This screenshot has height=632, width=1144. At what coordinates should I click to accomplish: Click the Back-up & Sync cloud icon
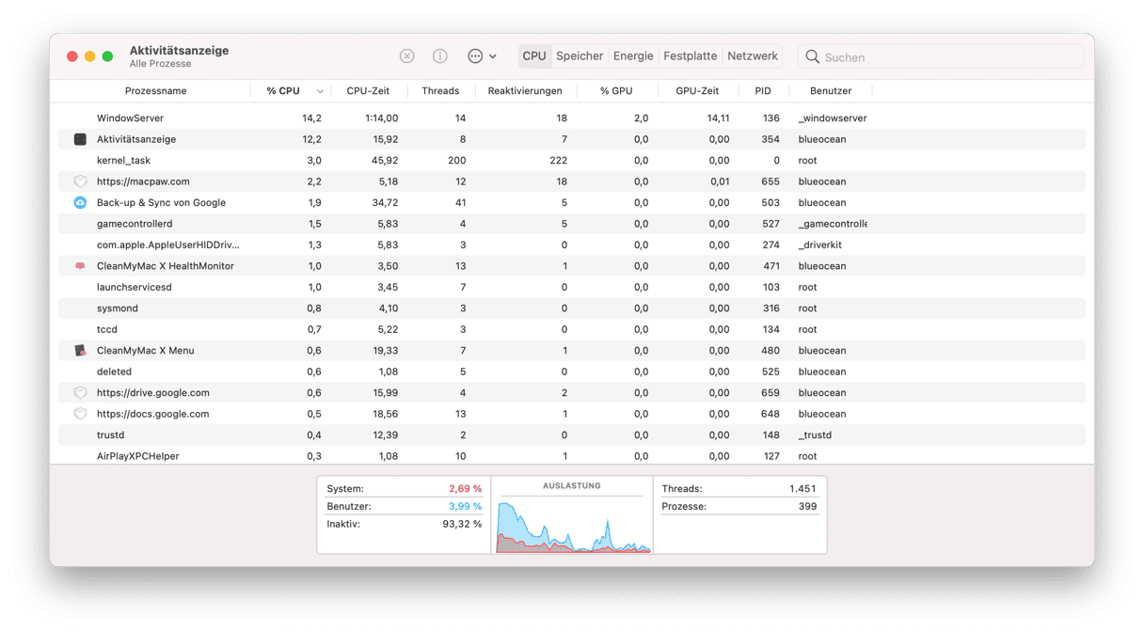(80, 202)
